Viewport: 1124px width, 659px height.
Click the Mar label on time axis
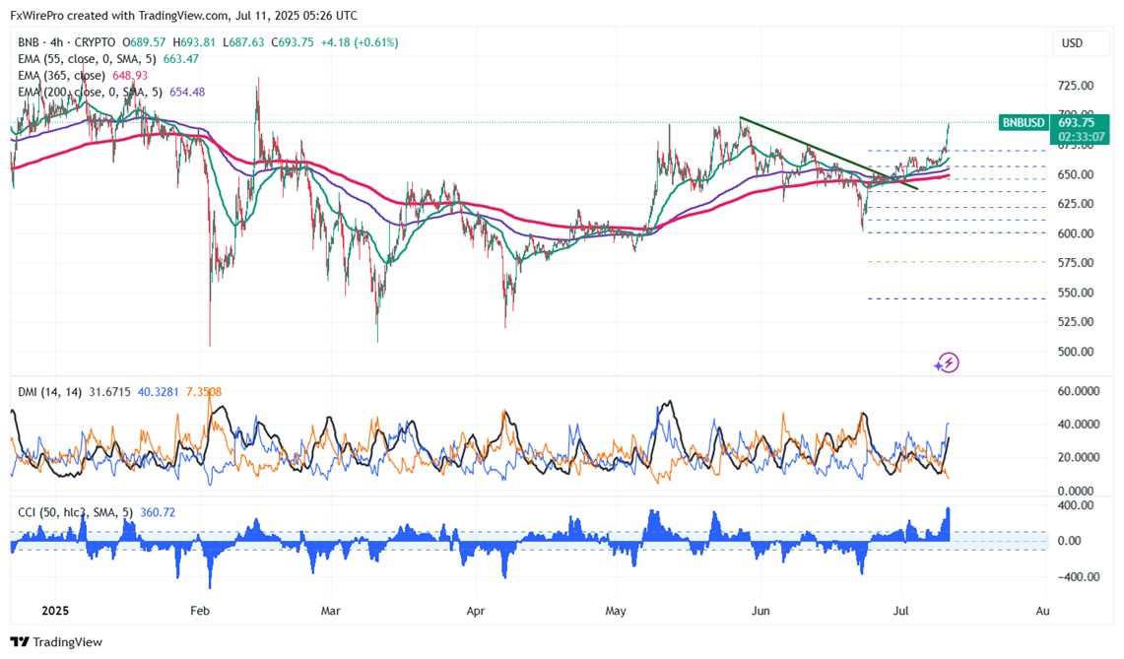330,611
